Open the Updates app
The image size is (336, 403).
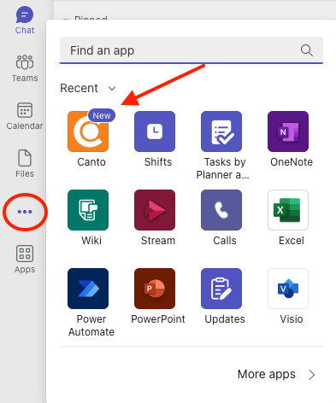click(x=221, y=289)
